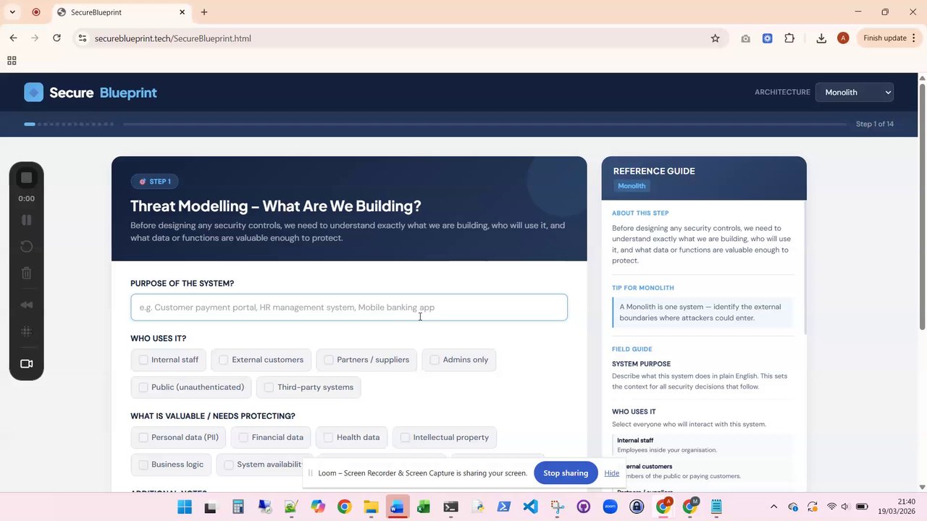Open a new browser tab
This screenshot has height=521, width=927.
204,12
